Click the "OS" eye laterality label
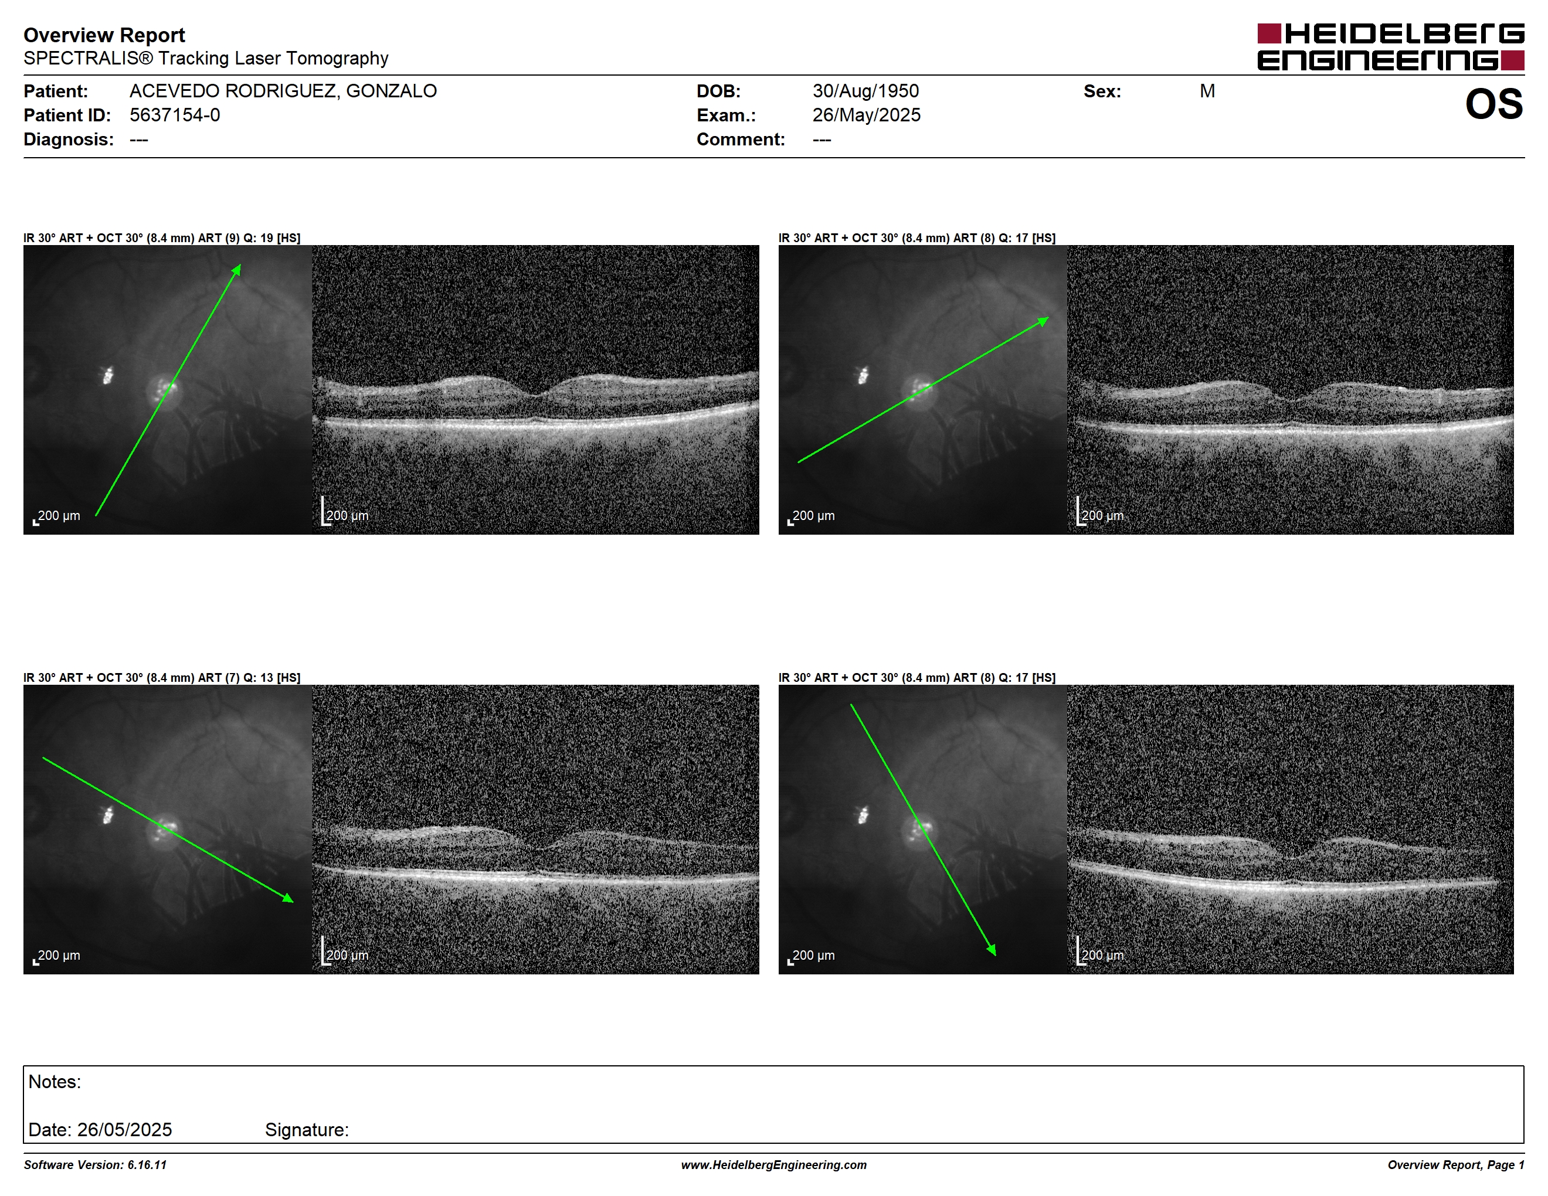1548x1196 pixels. [x=1494, y=104]
